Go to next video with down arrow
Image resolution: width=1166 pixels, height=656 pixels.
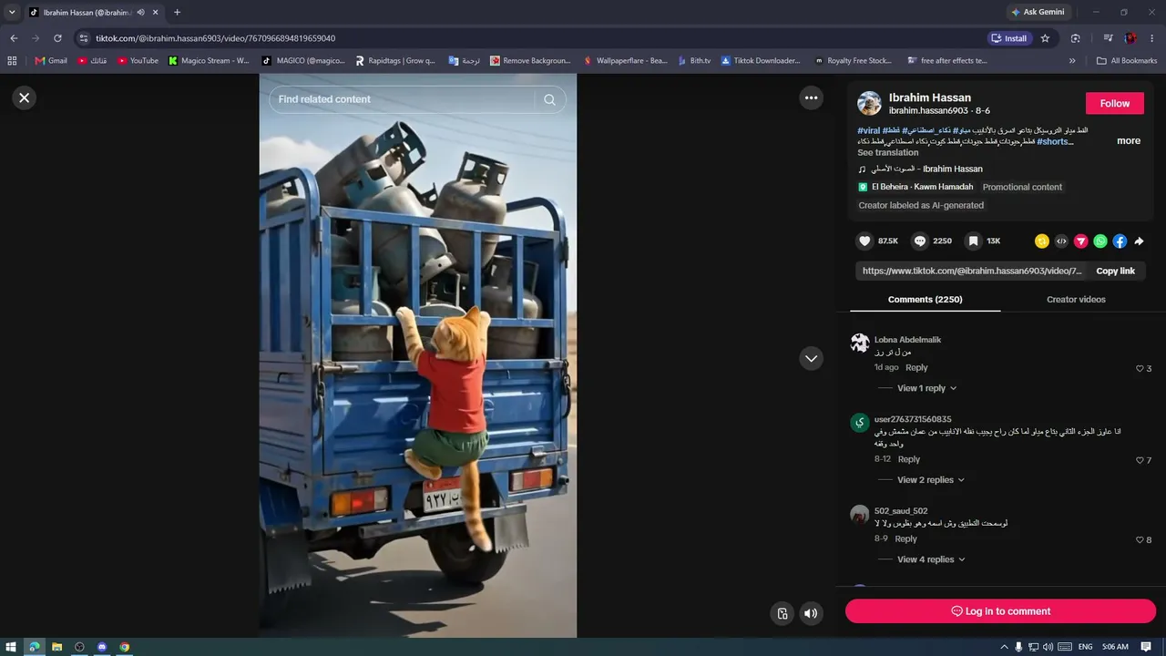811,359
